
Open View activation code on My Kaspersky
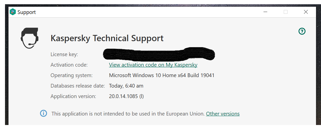point(153,65)
